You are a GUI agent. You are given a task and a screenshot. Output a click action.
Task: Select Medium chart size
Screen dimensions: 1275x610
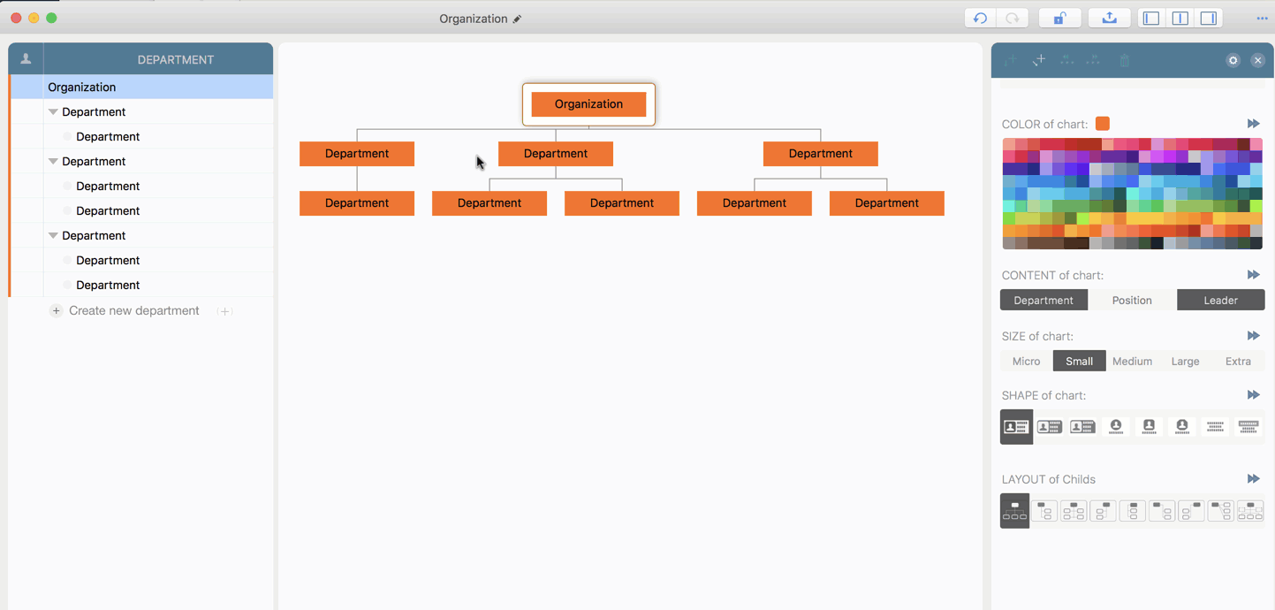1132,362
